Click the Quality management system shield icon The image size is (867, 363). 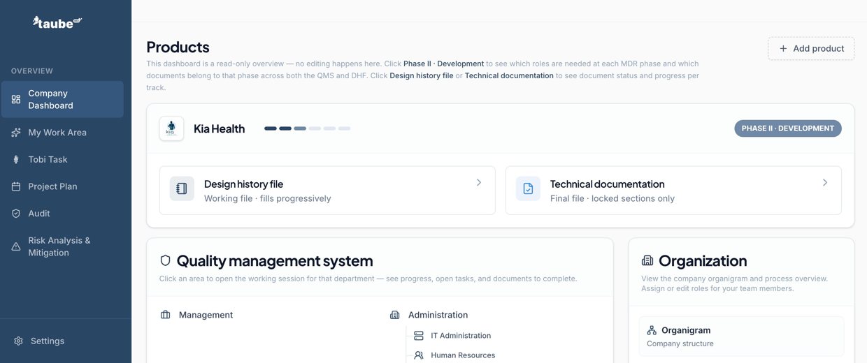[166, 260]
